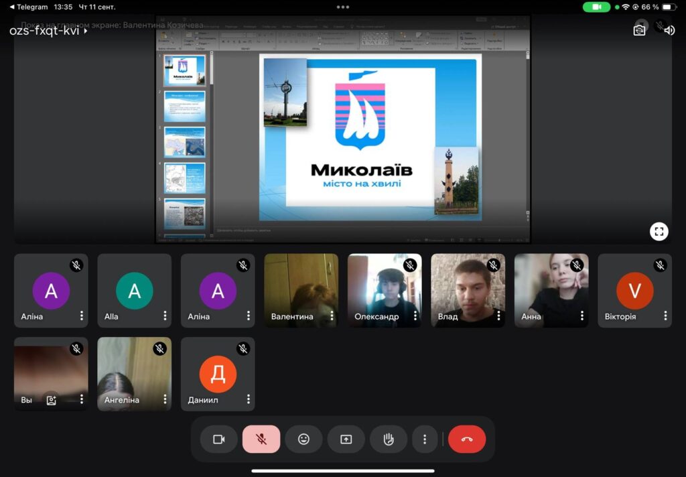Select Alla's participant tile avatar
Viewport: 686px width, 477px height.
[134, 291]
